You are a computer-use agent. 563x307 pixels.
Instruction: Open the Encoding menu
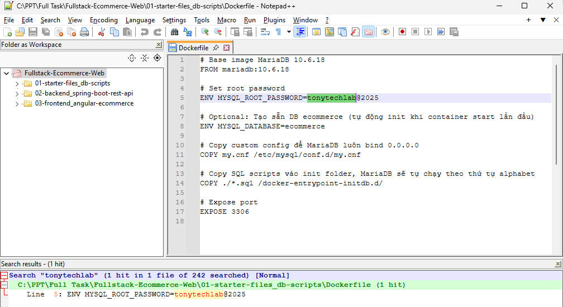click(x=103, y=20)
